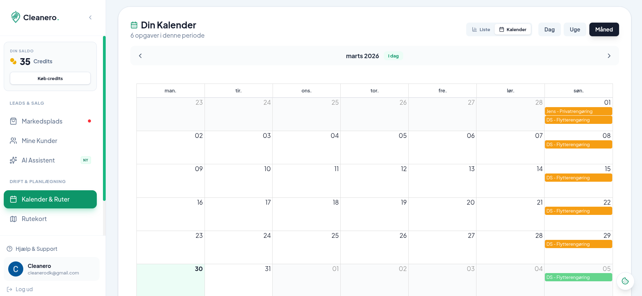Viewport: 642px width, 296px height.
Task: Select the Uge view
Action: [x=575, y=29]
